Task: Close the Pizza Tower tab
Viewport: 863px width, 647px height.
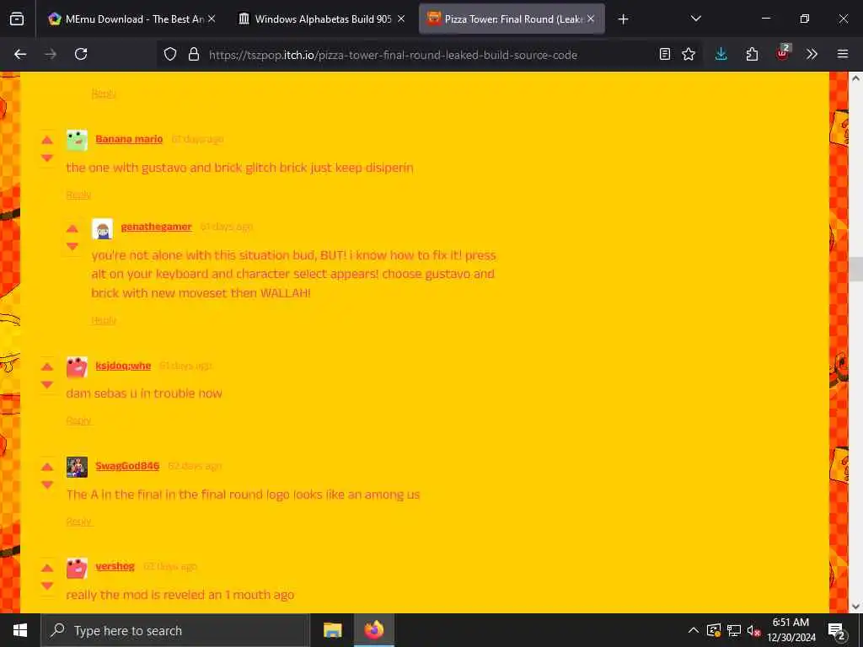Action: point(591,19)
